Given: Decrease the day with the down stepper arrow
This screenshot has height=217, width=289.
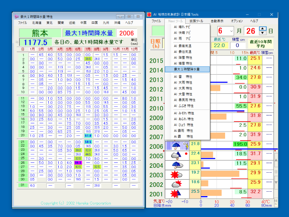Looking at the screenshot, I should 263,33.
